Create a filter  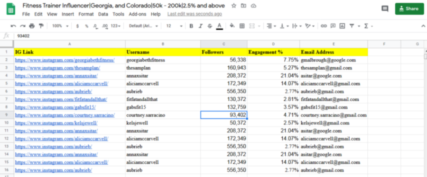point(352,26)
